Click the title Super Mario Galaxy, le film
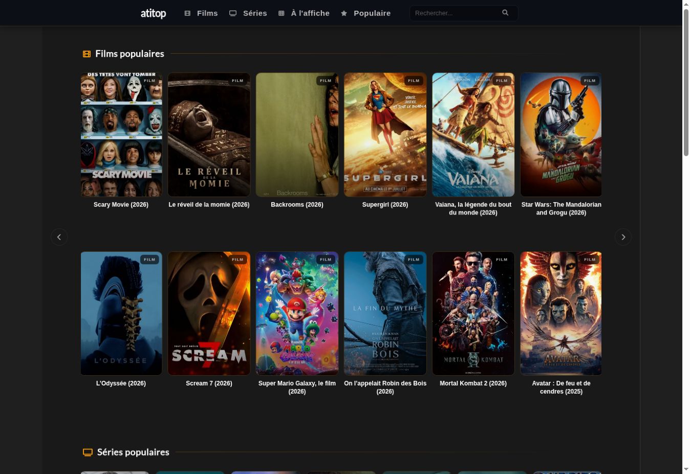690x474 pixels. pos(297,387)
